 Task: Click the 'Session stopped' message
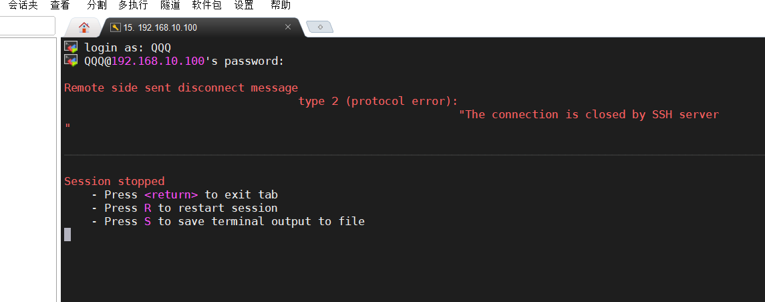114,182
